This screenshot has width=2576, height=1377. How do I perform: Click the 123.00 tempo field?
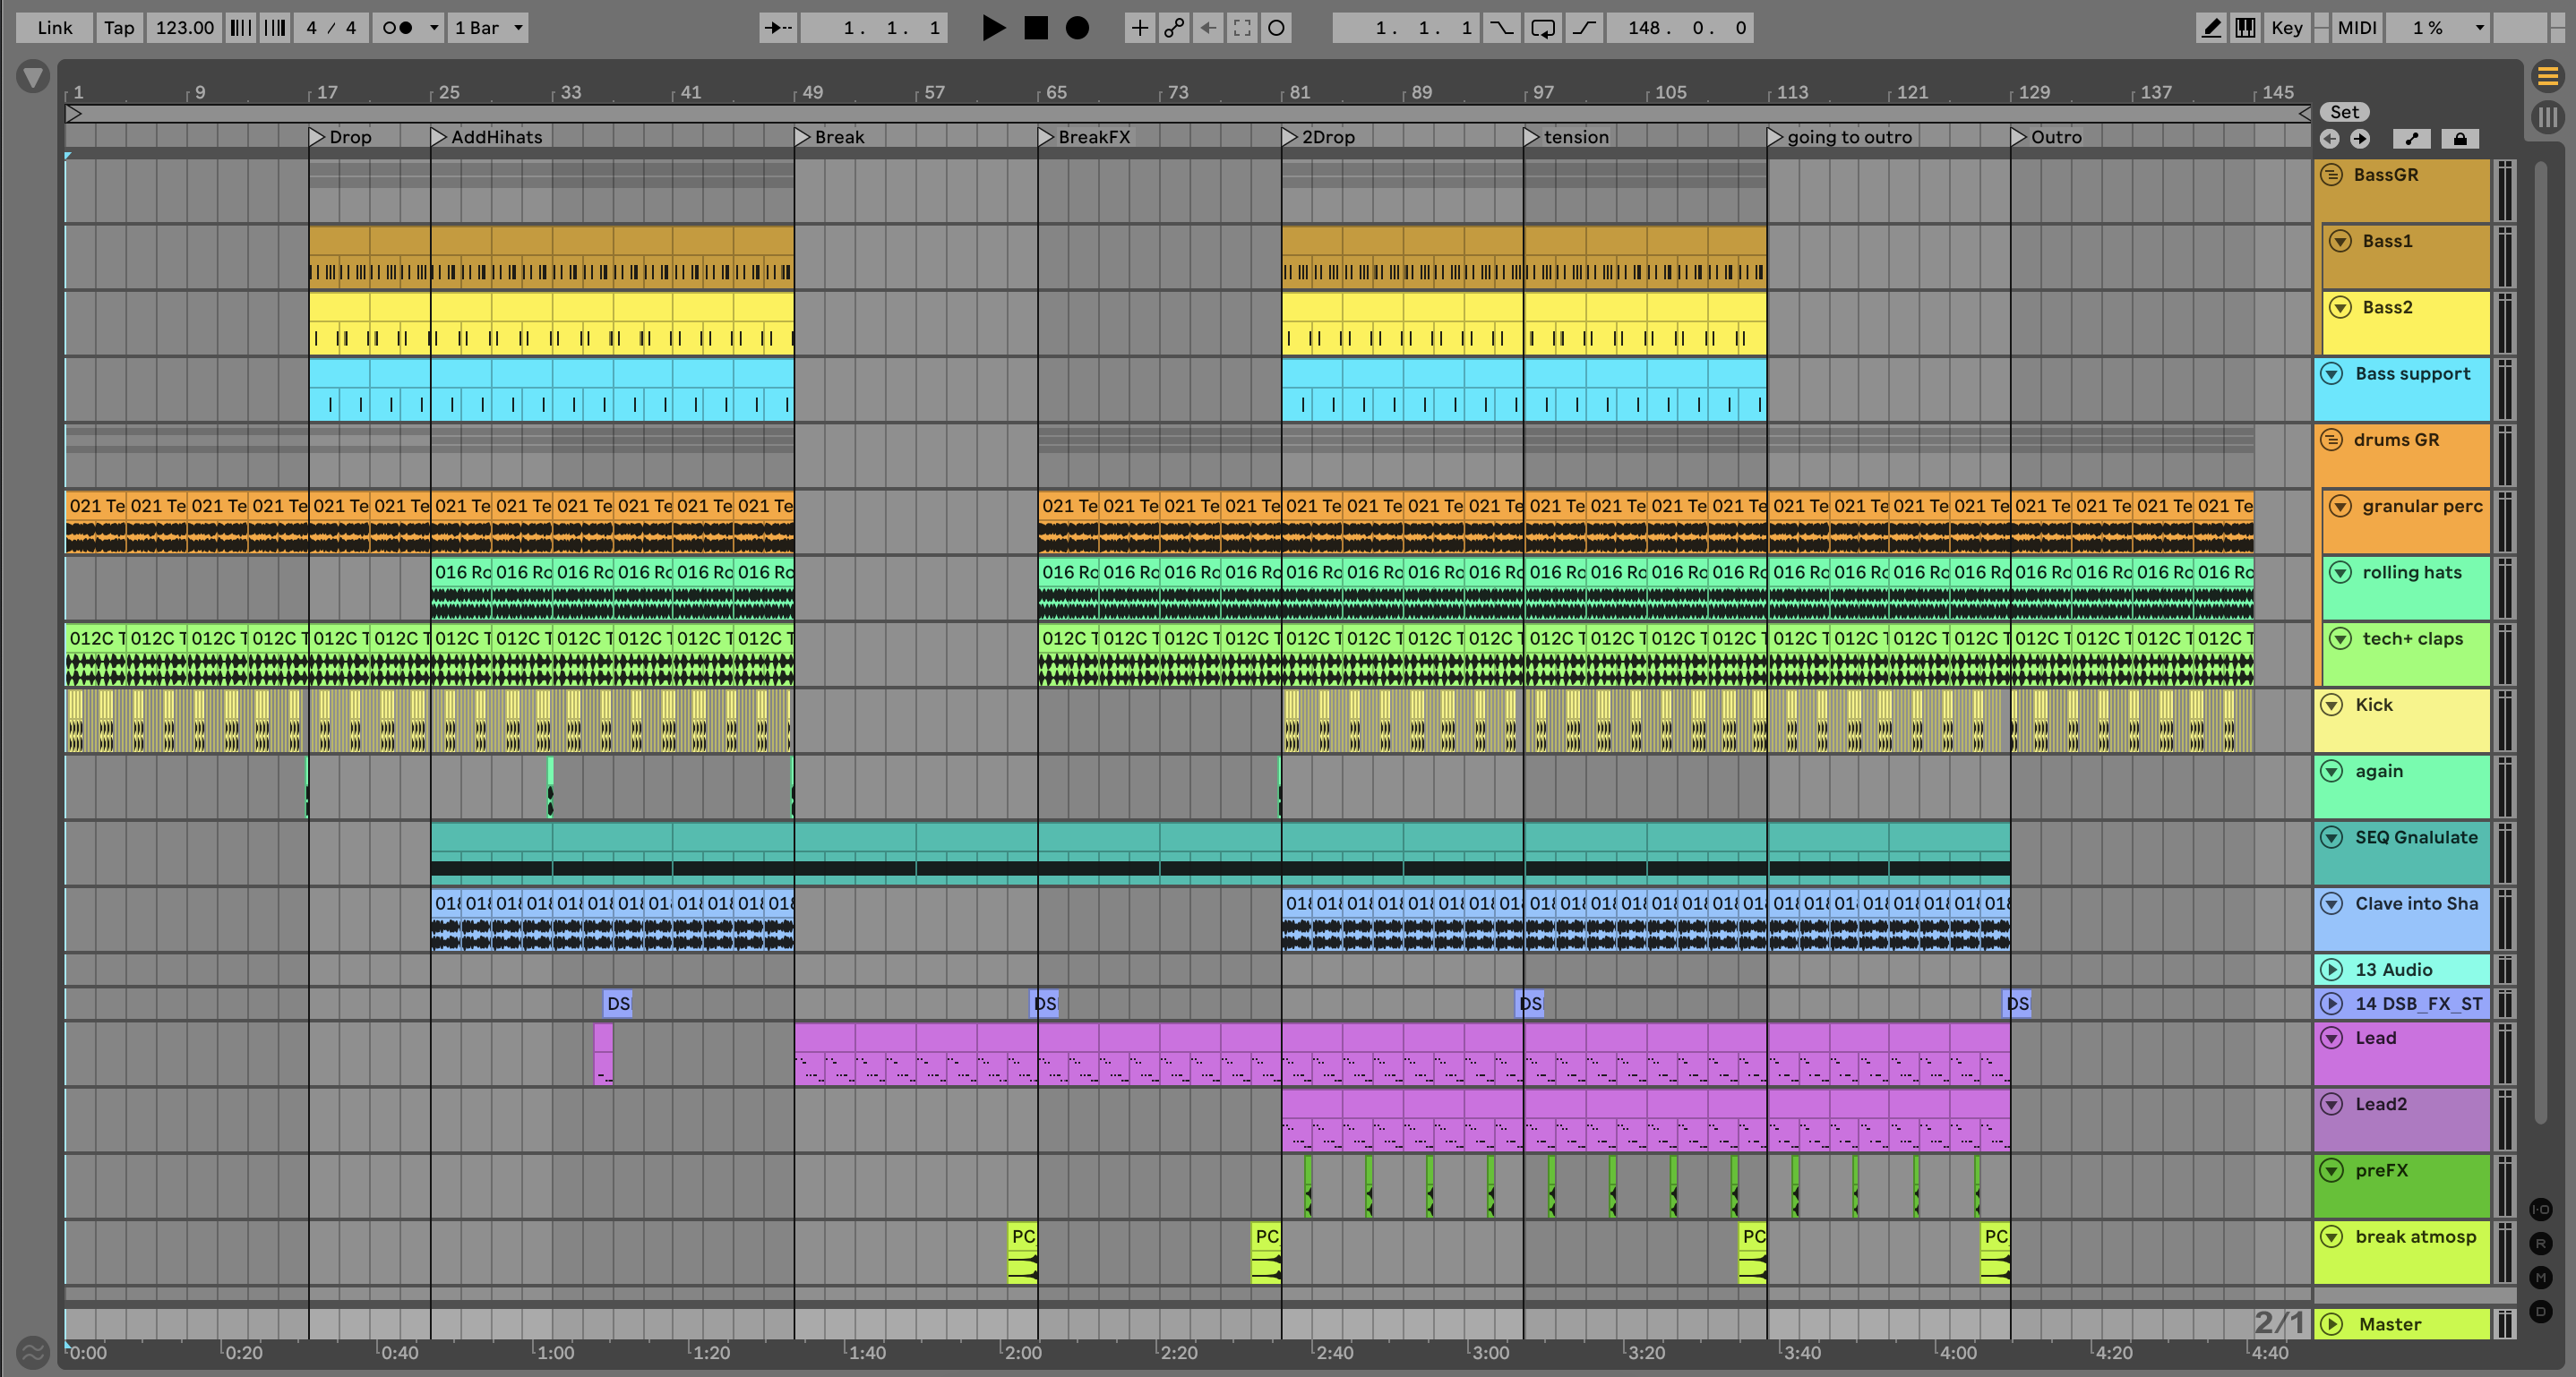click(184, 28)
